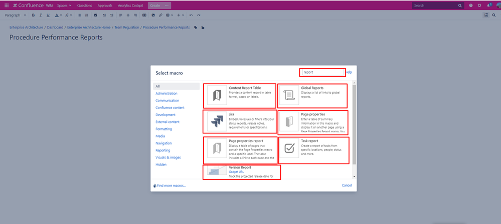Insert a task list checkbox

(95, 15)
